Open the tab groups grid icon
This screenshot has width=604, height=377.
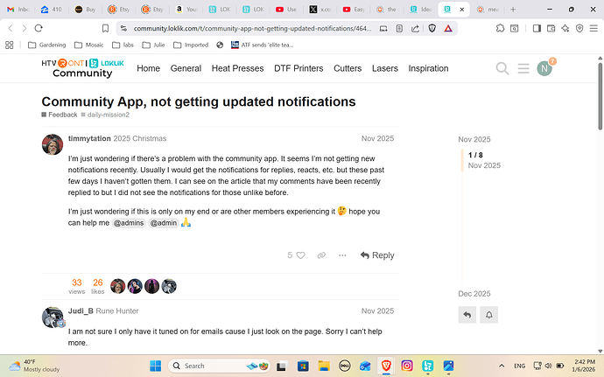pyautogui.click(x=10, y=45)
